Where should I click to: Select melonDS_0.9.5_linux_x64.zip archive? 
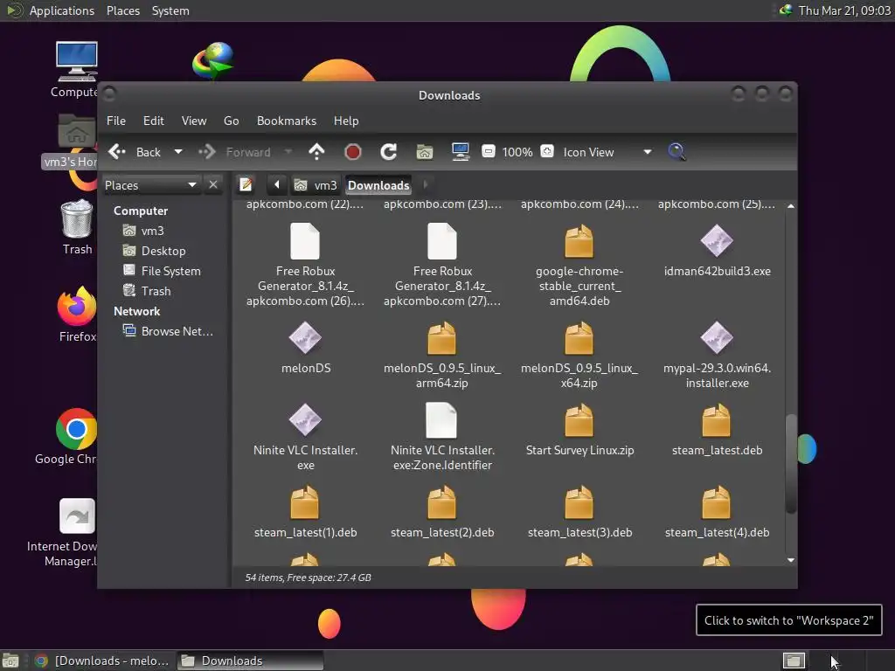tap(579, 338)
